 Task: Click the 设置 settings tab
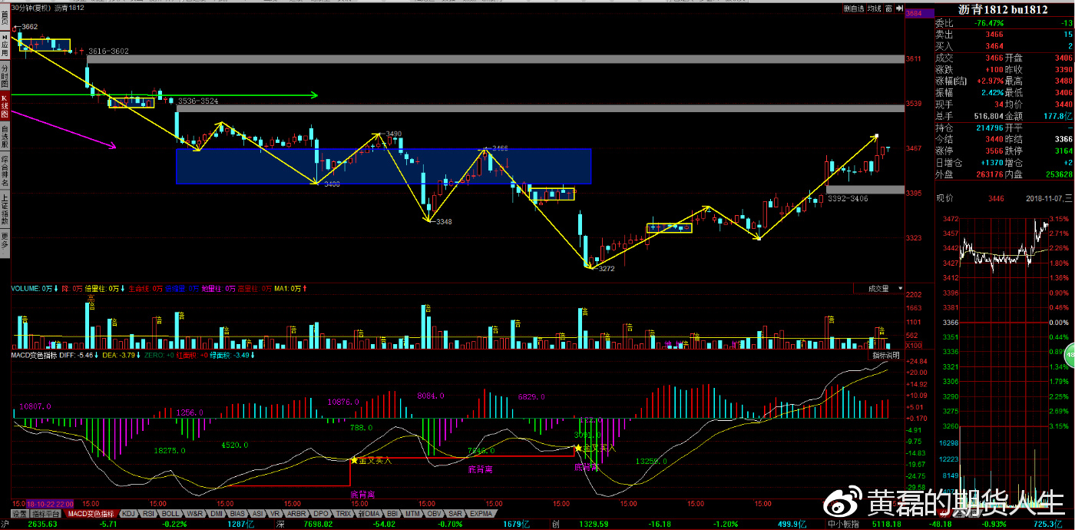click(19, 513)
